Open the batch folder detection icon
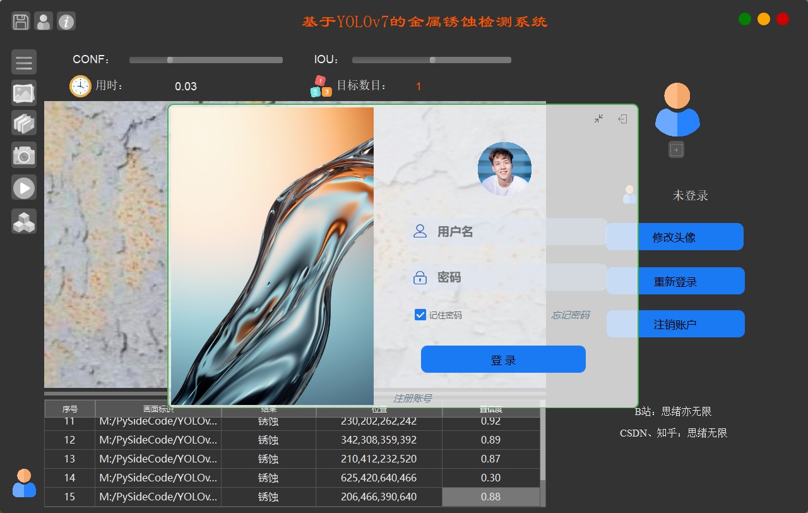 click(24, 123)
